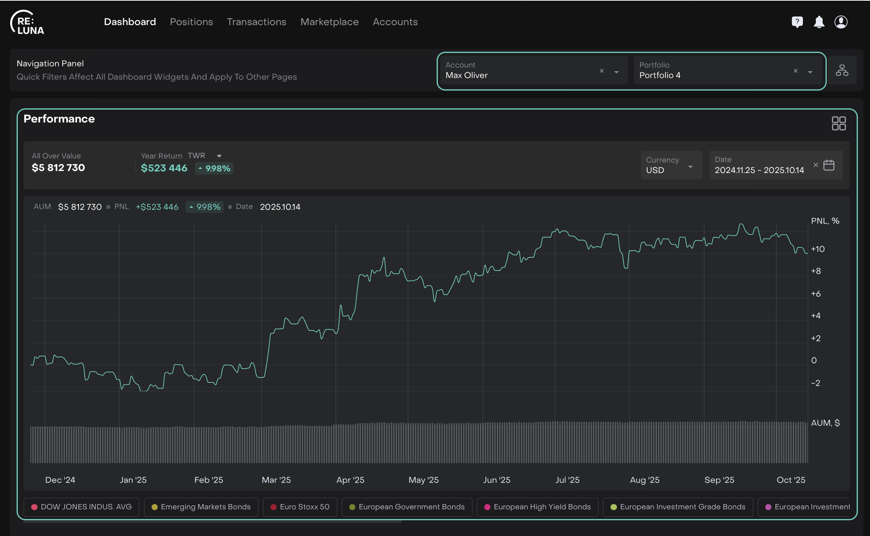Clear the Max Oliver account selection
This screenshot has width=870, height=536.
coord(602,71)
